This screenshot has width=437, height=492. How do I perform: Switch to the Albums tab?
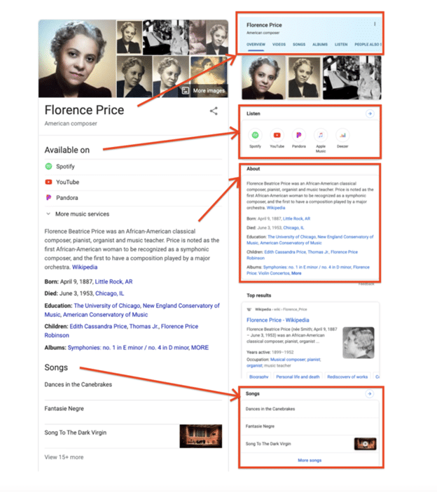[x=320, y=45]
